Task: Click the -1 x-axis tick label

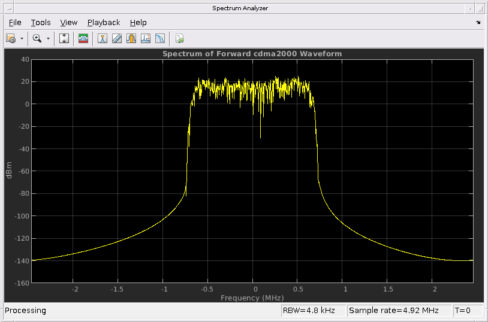Action: [164, 289]
